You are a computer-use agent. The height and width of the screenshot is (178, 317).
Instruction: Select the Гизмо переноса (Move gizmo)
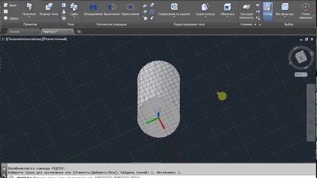click(x=306, y=11)
